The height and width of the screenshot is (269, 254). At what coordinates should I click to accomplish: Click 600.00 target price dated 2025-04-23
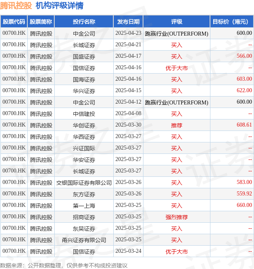tap(244, 33)
